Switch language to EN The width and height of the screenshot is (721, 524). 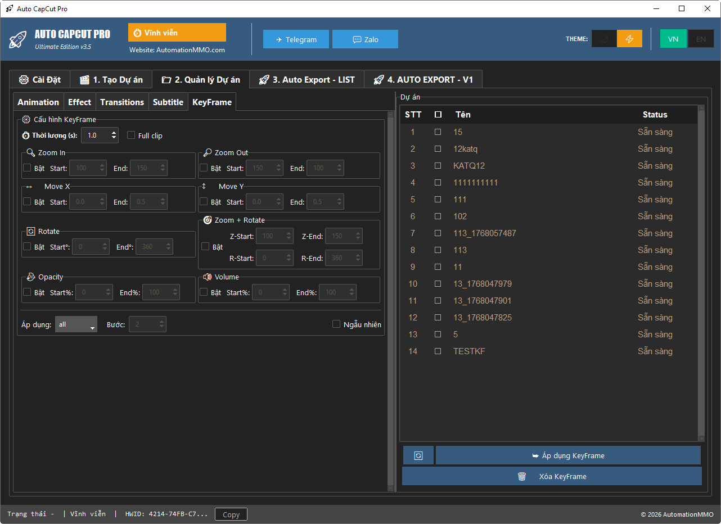coord(701,39)
